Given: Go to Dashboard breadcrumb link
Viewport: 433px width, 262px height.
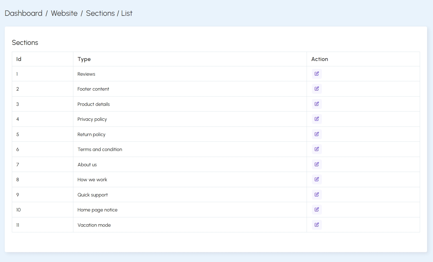Looking at the screenshot, I should click(x=23, y=13).
